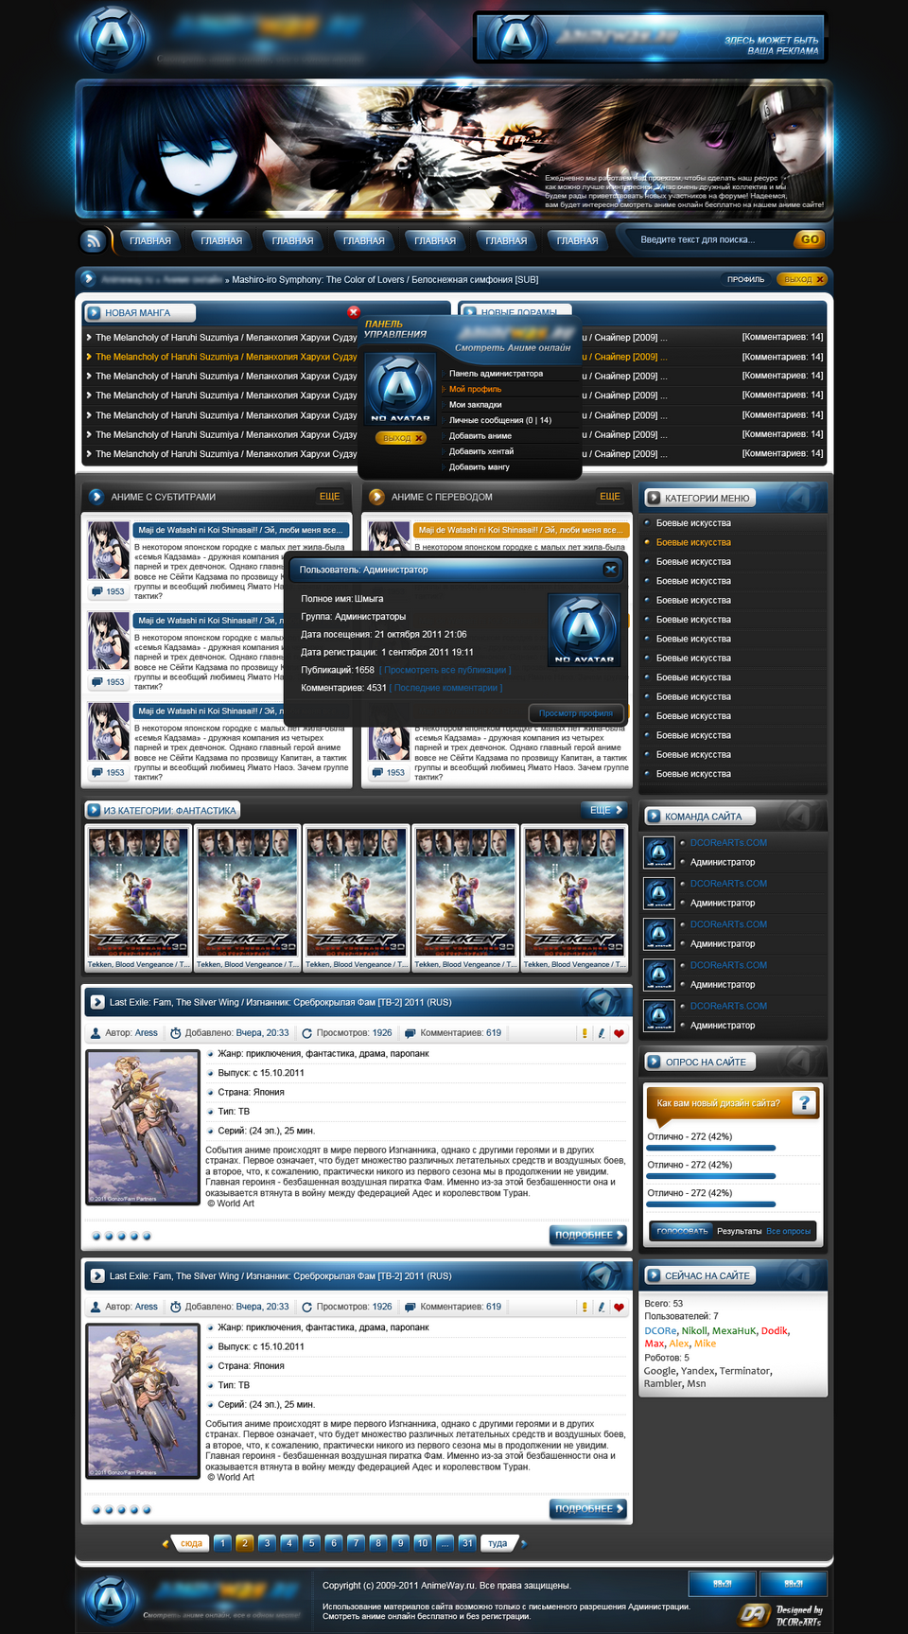Screen dimensions: 908x1634
Task: Select Добавить аниме in the control panel
Action: [x=480, y=435]
